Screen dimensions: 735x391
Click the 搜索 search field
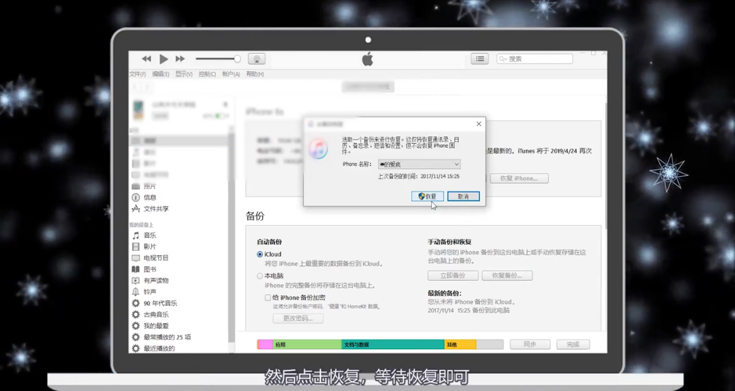[x=534, y=59]
